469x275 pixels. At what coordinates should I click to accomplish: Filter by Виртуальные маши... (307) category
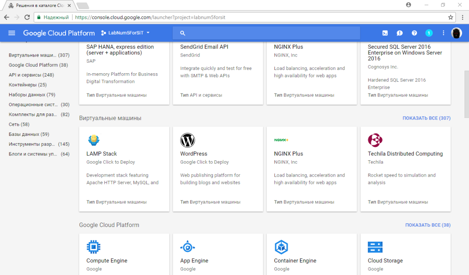pos(39,55)
